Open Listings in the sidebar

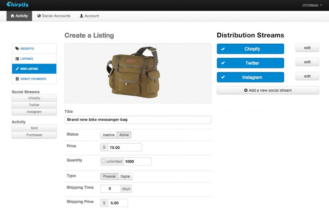coord(34,59)
